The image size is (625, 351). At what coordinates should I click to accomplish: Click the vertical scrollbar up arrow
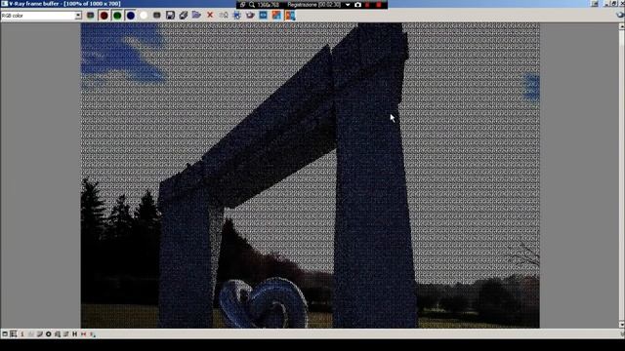[622, 26]
